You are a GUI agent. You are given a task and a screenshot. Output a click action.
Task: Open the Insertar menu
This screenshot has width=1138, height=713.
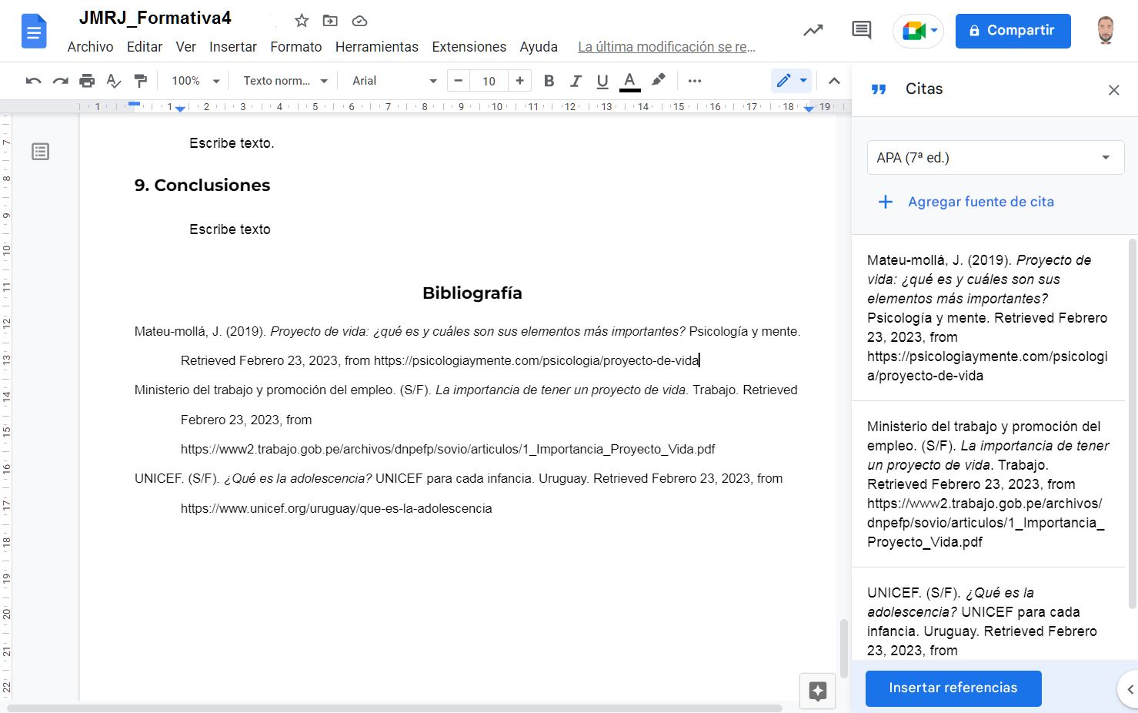tap(232, 47)
